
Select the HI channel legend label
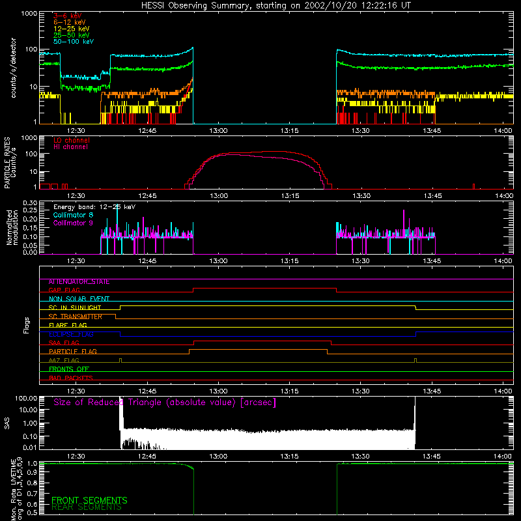coord(71,147)
